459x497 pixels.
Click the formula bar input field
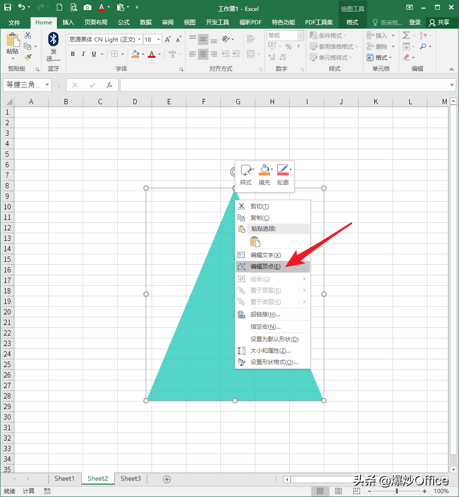(284, 85)
